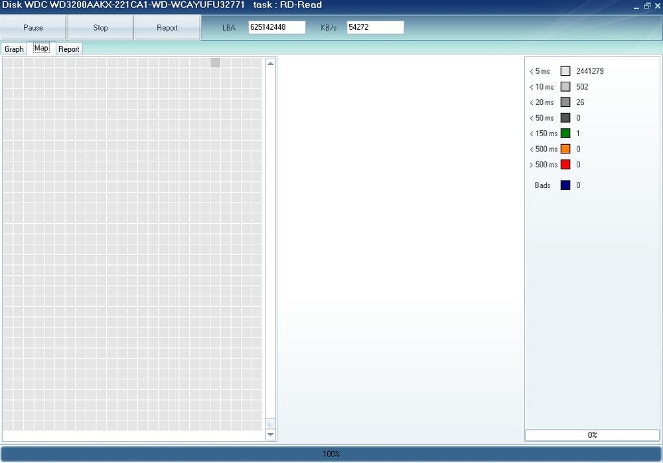
Task: Restore the scan window size
Action: click(x=647, y=6)
